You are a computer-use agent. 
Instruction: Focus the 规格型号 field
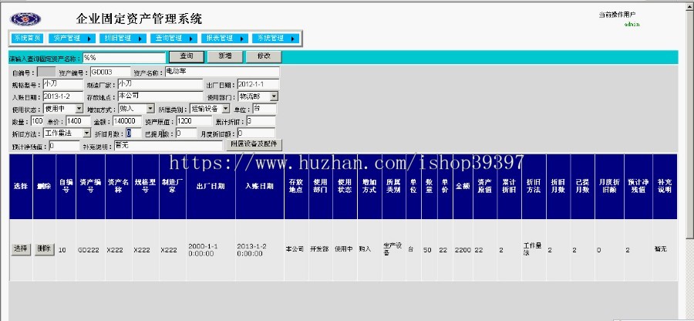tap(63, 83)
